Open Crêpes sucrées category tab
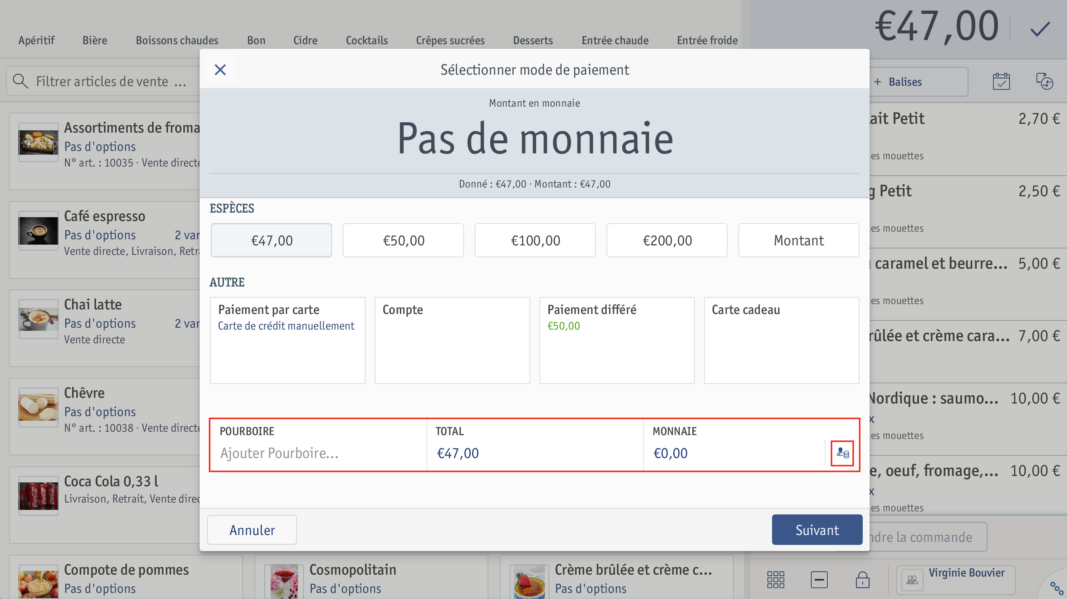Viewport: 1067px width, 599px height. pyautogui.click(x=450, y=40)
